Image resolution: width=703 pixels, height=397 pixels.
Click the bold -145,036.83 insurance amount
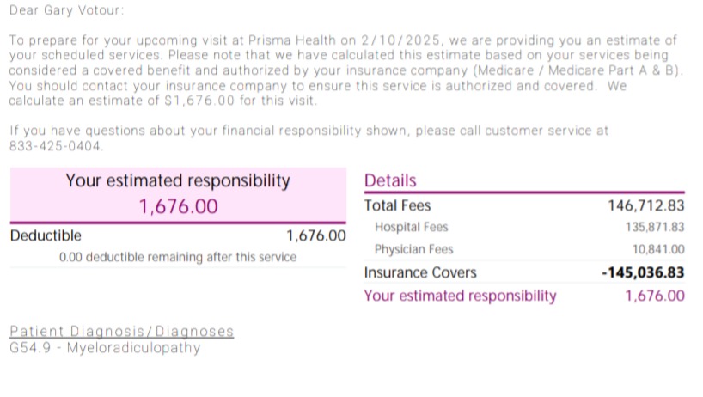[643, 272]
